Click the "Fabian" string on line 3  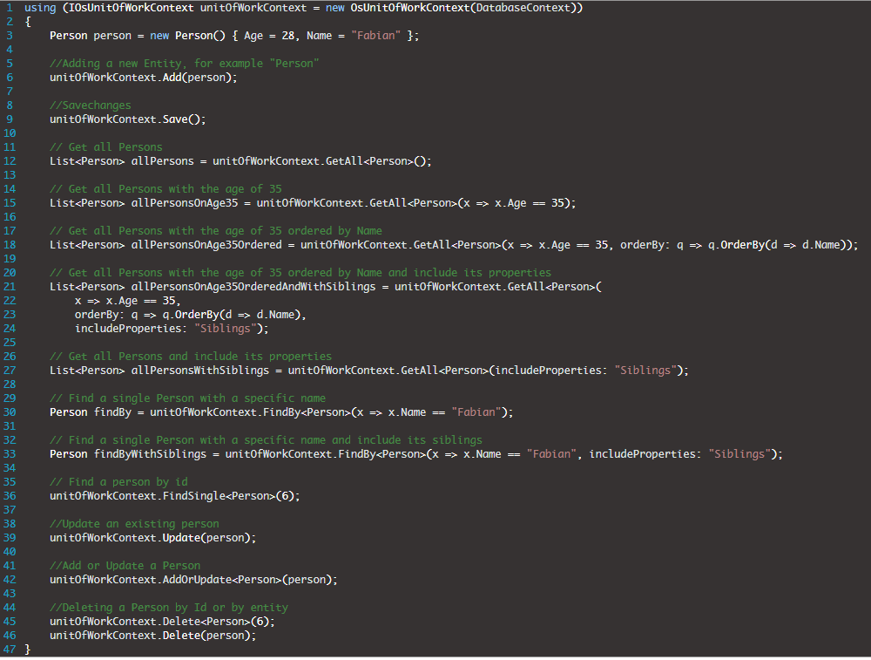tap(376, 36)
